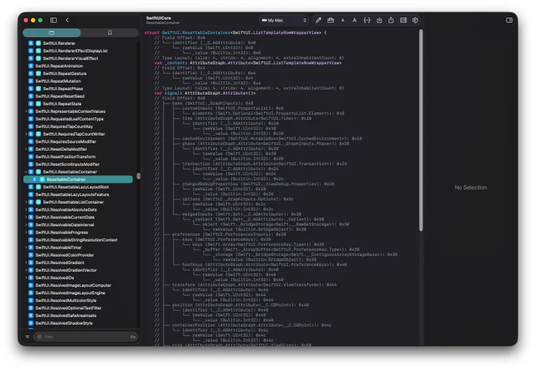Image resolution: width=536 pixels, height=370 pixels.
Task: Select SwiftUI.RepeatState
Action: point(79,103)
